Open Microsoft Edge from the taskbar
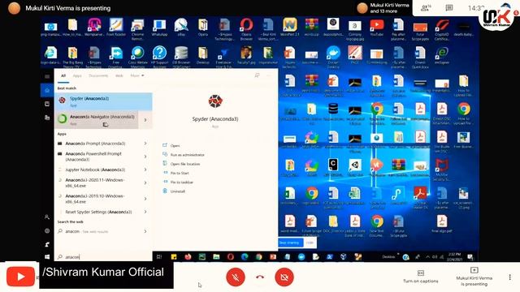Screen dimensions: 520x292 point(245,256)
